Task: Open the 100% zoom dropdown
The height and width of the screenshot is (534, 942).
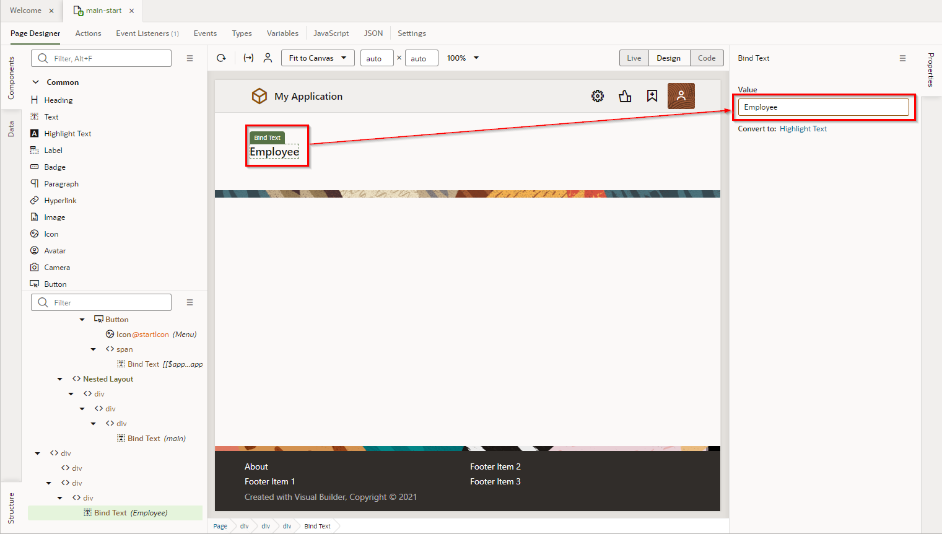Action: pyautogui.click(x=463, y=58)
